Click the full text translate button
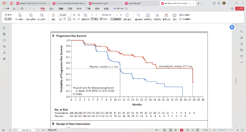Image resolution: width=246 pixels, height=132 pixels. coord(185,15)
